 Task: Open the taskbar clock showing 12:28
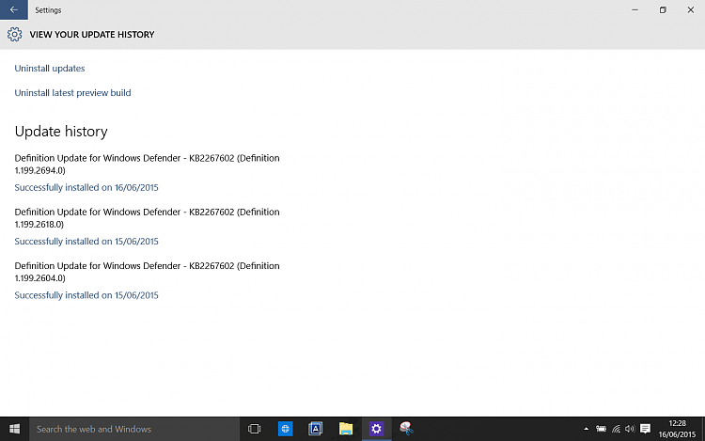click(677, 429)
